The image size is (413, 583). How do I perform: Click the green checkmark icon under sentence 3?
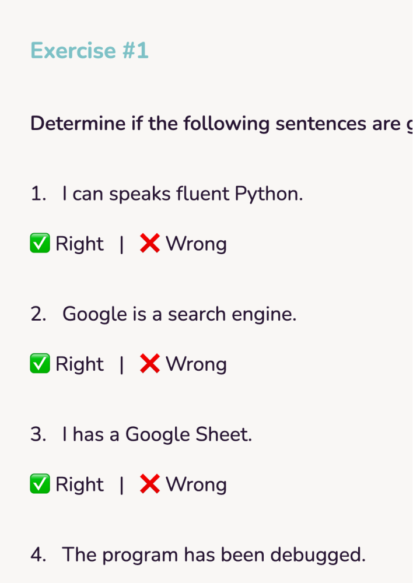(x=40, y=484)
